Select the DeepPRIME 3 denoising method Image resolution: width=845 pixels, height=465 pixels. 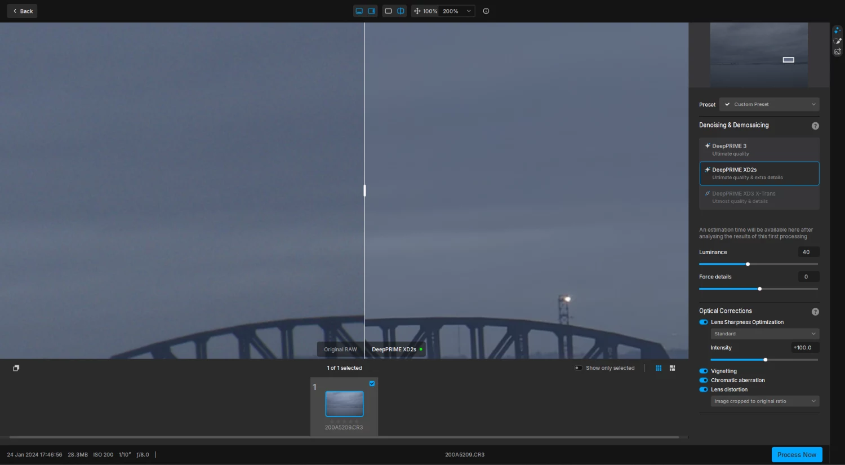pyautogui.click(x=759, y=149)
